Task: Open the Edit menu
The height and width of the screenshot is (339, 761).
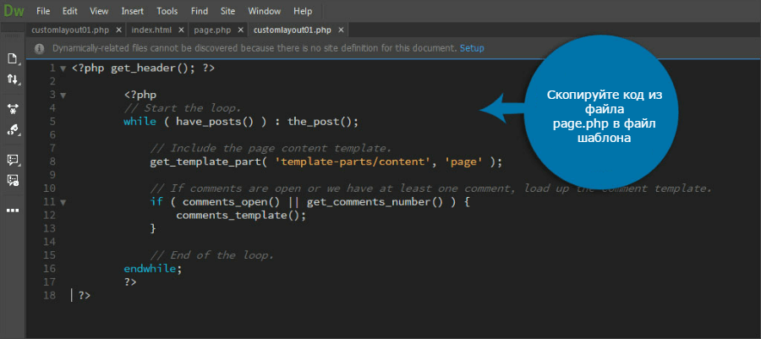Action: click(70, 11)
